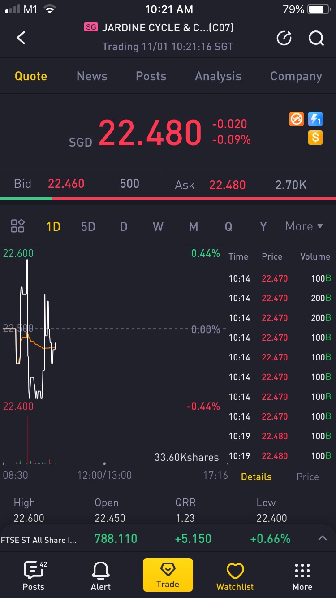The height and width of the screenshot is (598, 336).
Task: Tap the SG market flag badge
Action: [91, 27]
